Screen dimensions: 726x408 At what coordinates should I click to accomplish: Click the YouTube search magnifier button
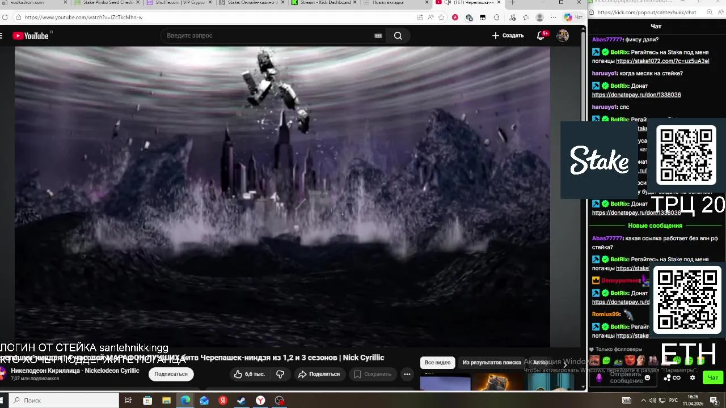pos(398,36)
